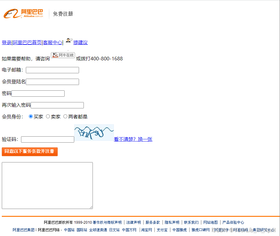Open 支付宝 footer link
This screenshot has width=280, height=236.
tap(162, 230)
